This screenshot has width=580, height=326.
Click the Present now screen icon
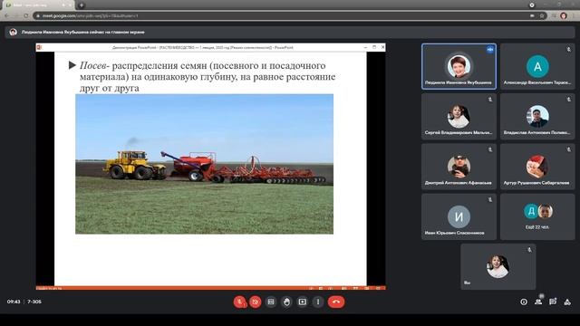(302, 302)
